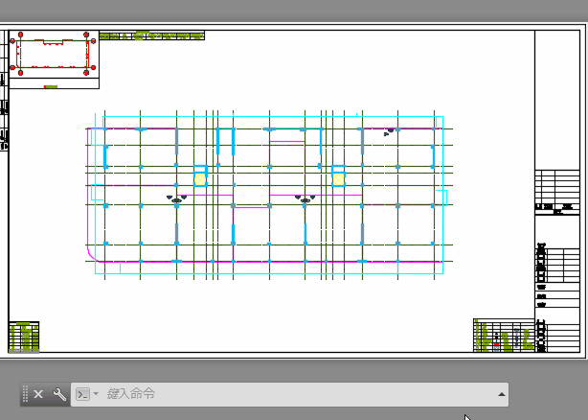Screen dimensions: 588x420
Task: Select the left dark section marker symbol
Action: pos(176,198)
